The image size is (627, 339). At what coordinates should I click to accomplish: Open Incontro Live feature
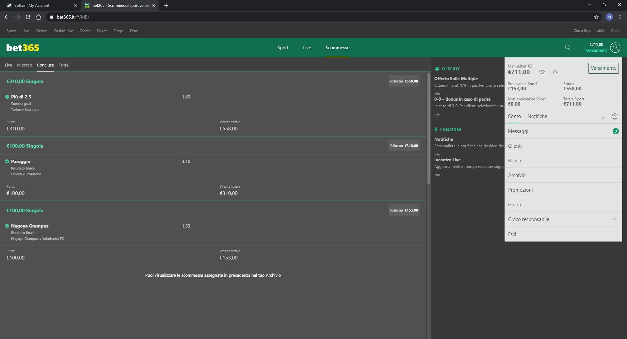point(447,160)
